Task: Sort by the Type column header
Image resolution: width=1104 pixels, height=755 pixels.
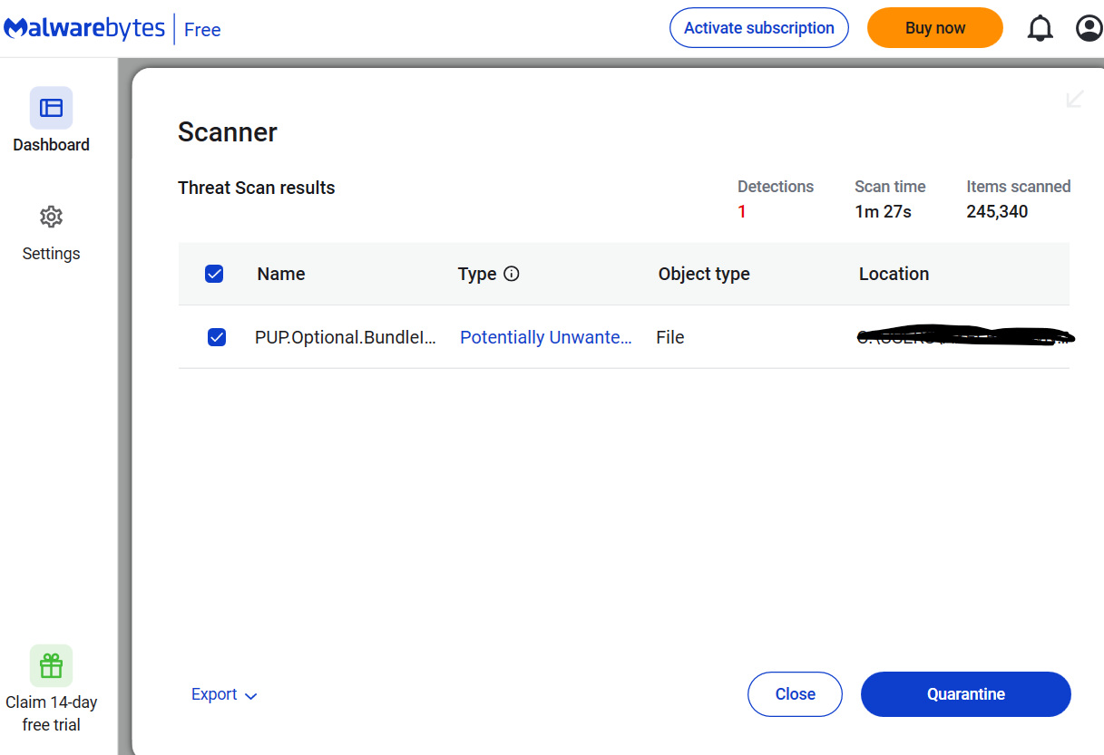Action: point(477,274)
